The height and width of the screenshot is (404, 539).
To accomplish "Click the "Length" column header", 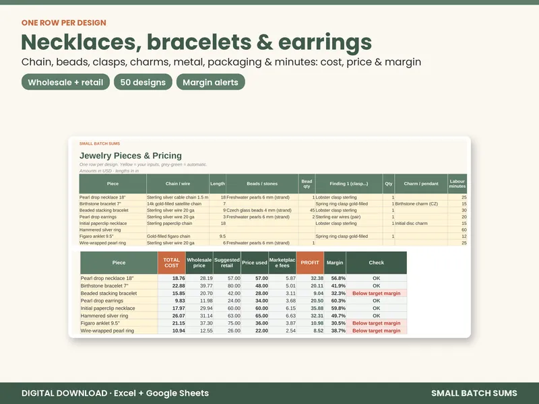I will (218, 184).
